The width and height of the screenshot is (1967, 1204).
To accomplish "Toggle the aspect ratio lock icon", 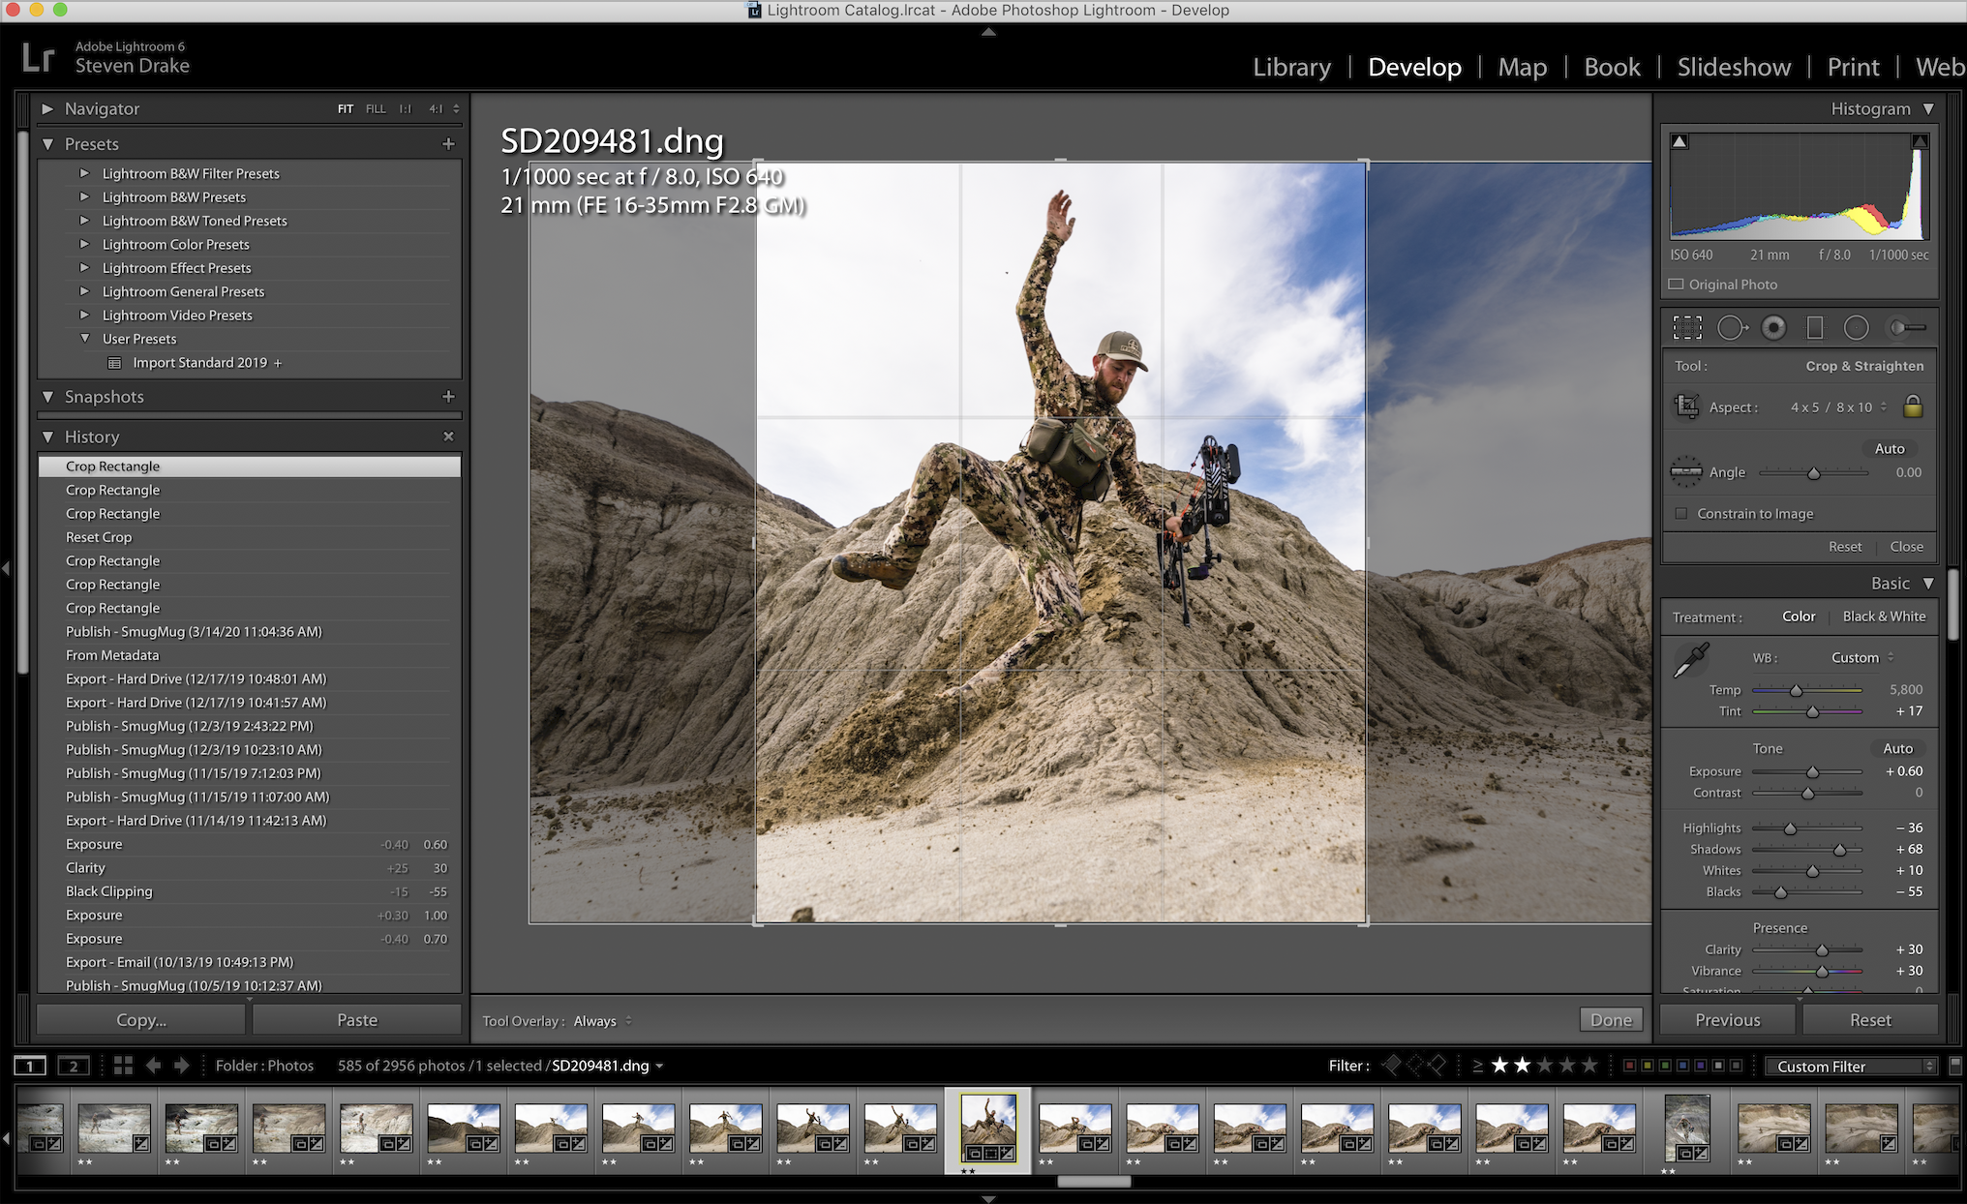I will 1913,406.
